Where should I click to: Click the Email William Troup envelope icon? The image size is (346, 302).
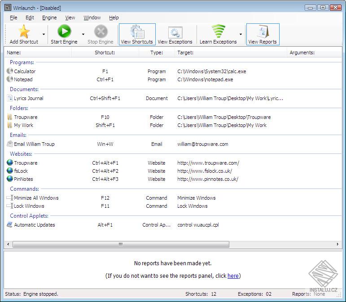[x=10, y=144]
